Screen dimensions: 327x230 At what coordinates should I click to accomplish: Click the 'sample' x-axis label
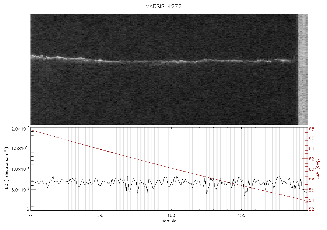[169, 221]
